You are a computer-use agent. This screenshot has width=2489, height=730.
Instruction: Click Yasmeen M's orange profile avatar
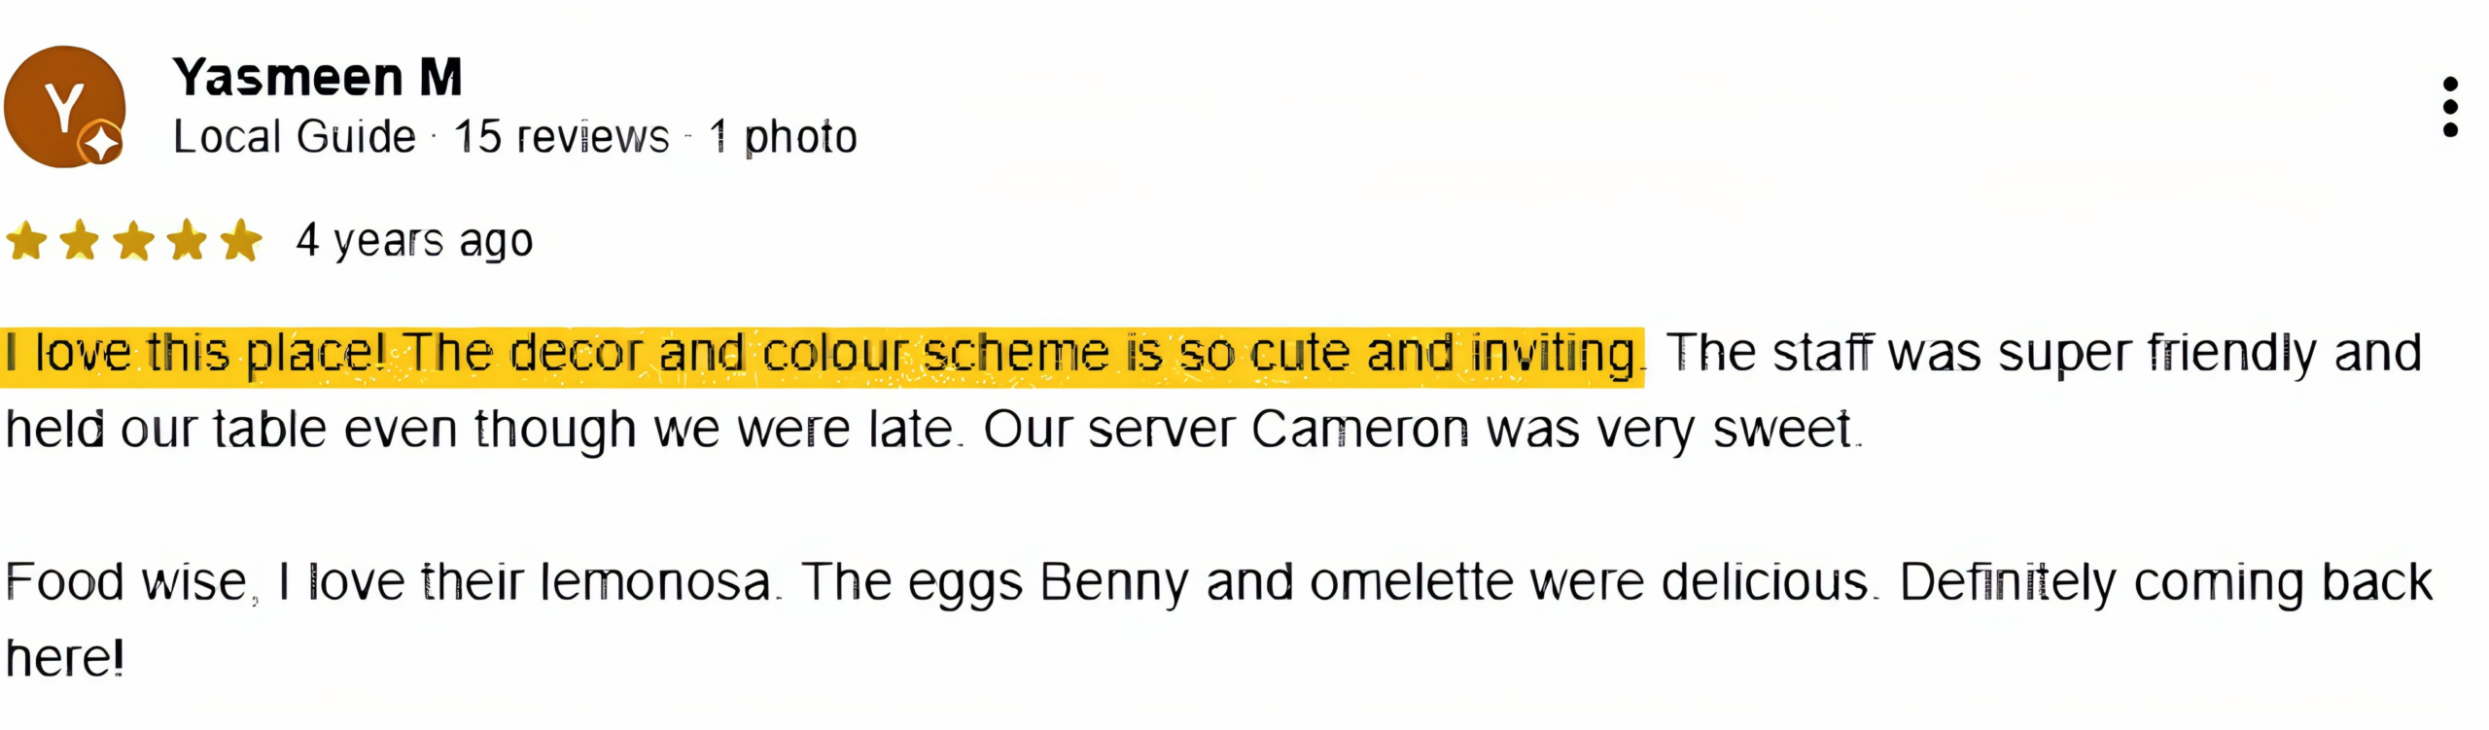tap(60, 103)
